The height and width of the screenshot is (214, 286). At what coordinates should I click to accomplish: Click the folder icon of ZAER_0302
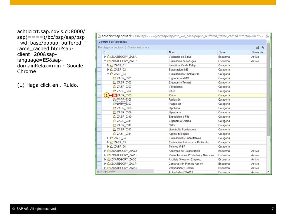pyautogui.click(x=115, y=82)
